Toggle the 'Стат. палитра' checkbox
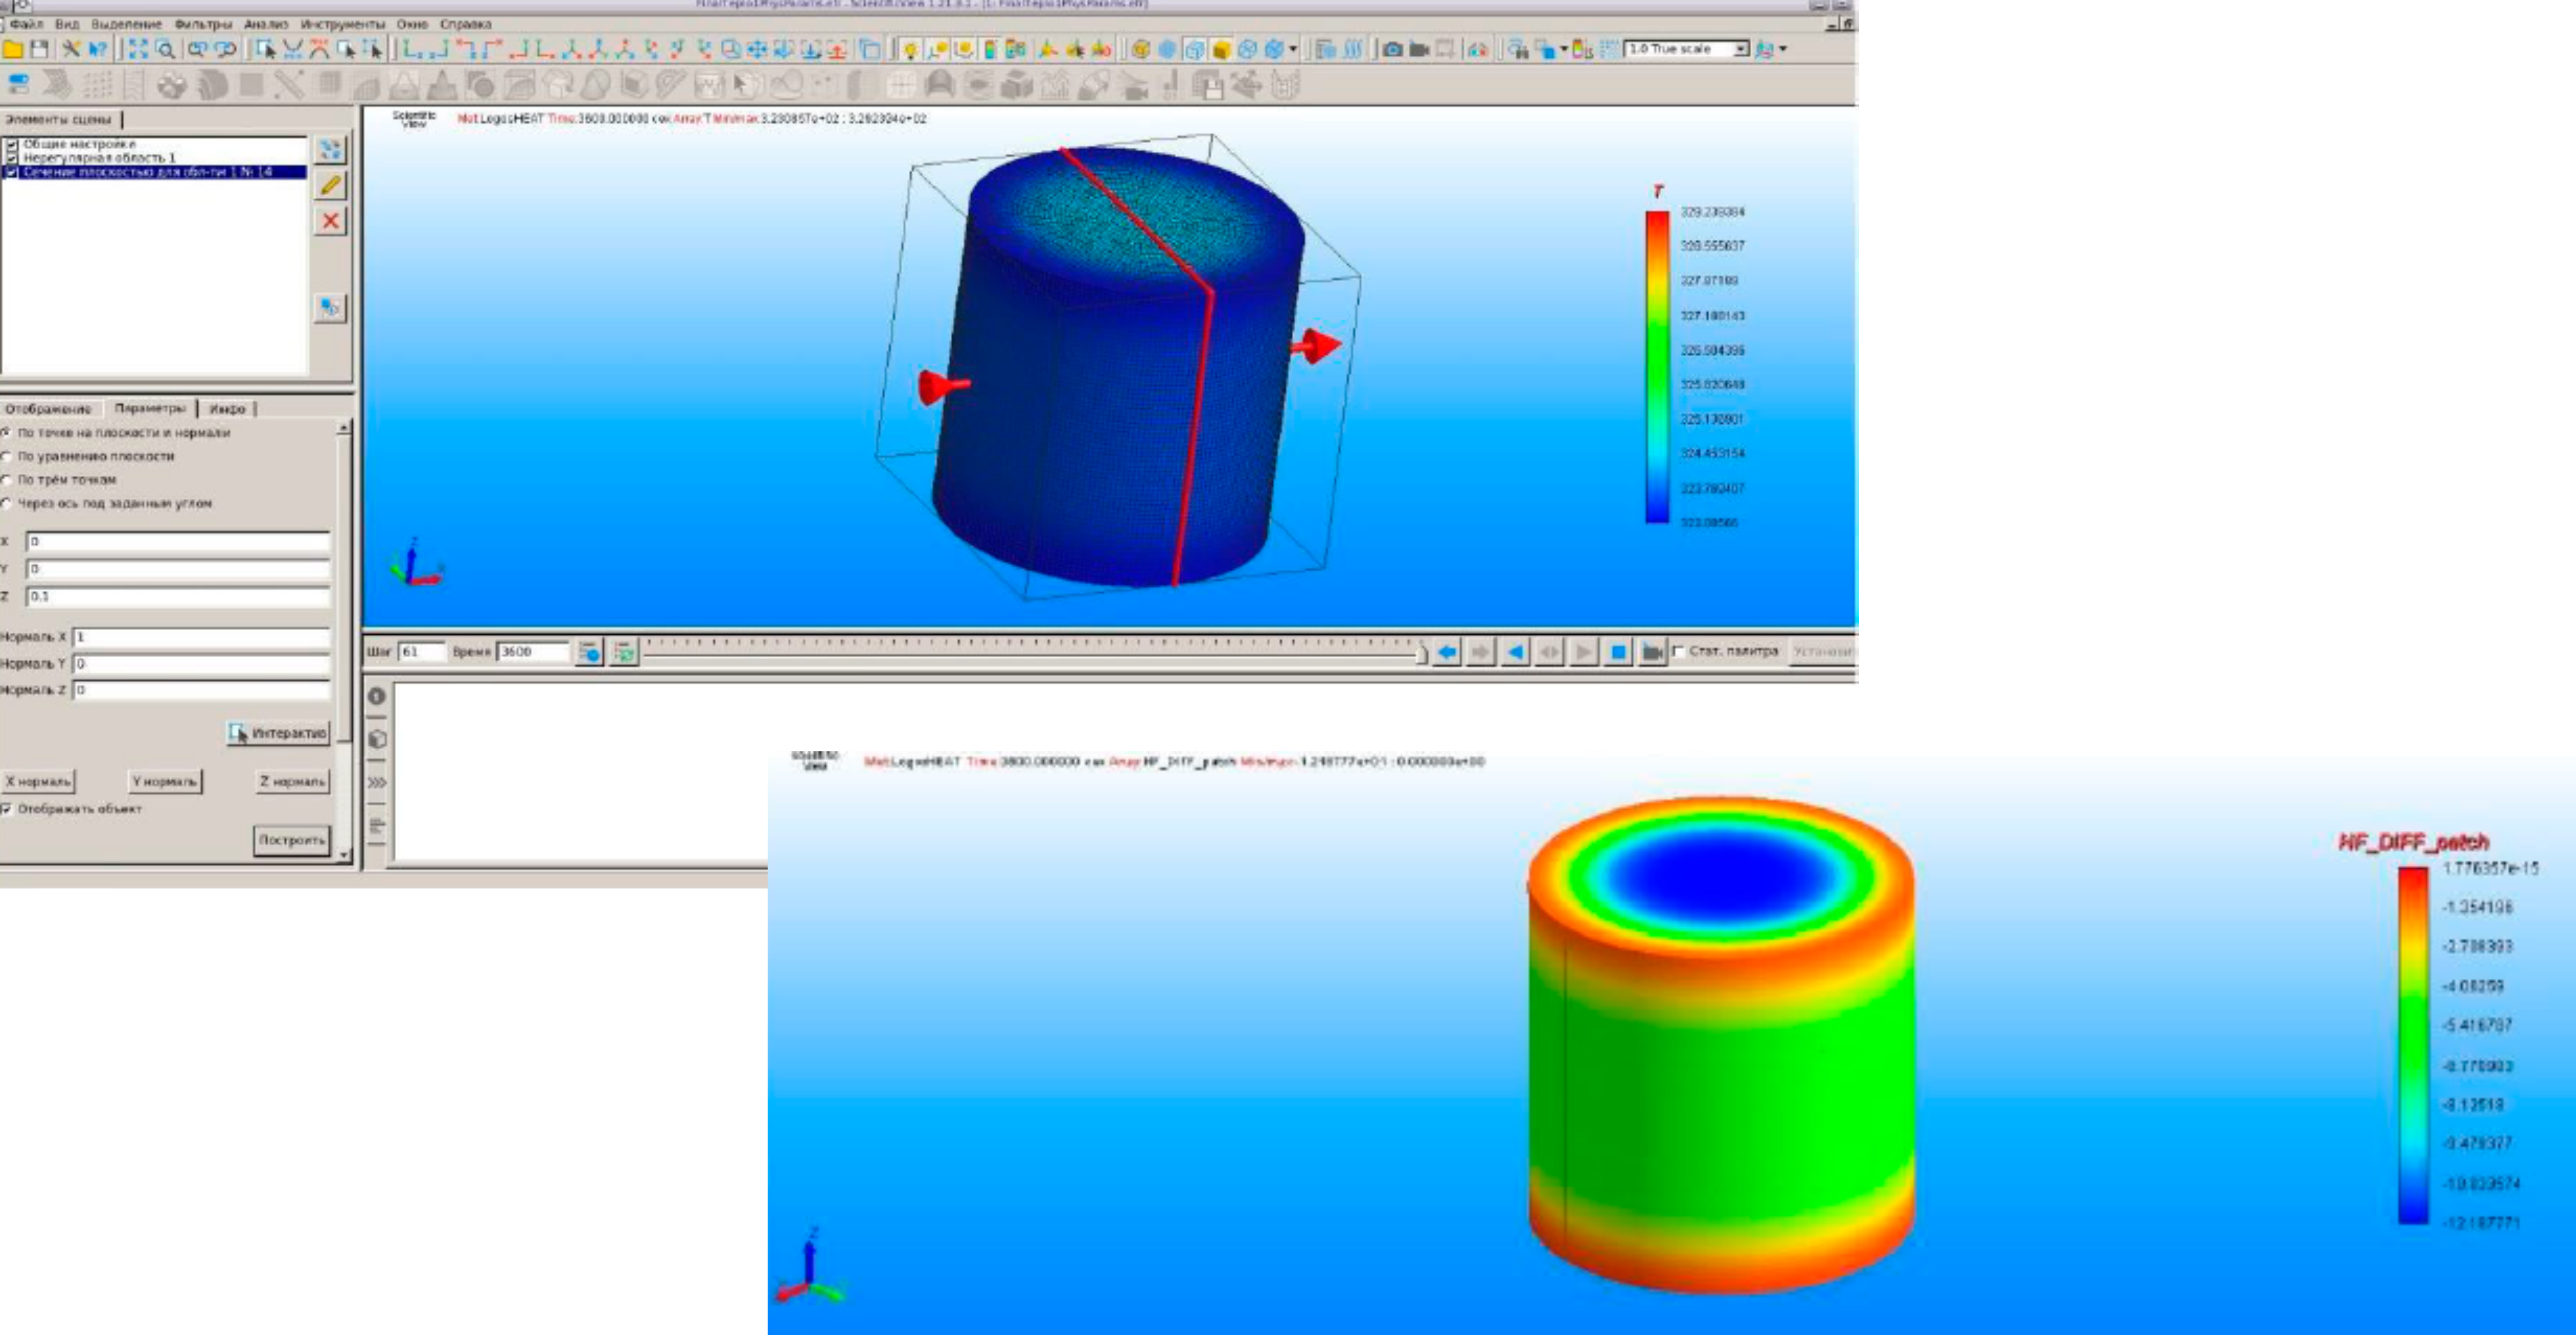Image resolution: width=2576 pixels, height=1335 pixels. click(1679, 652)
